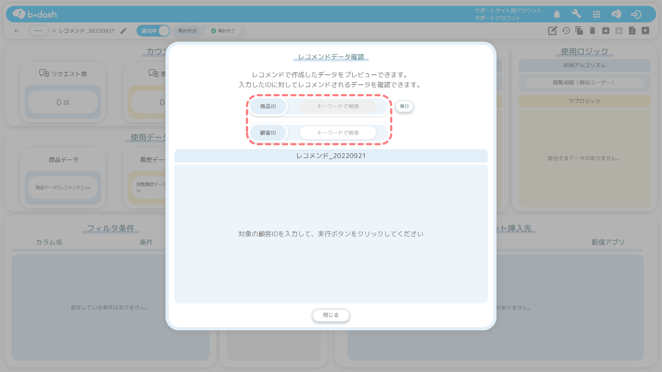Click the 閉じる button

click(x=331, y=315)
